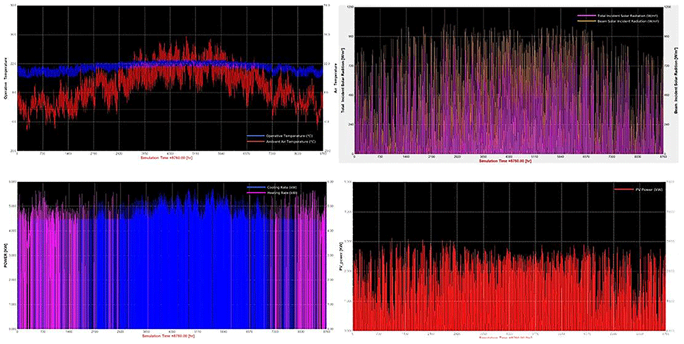The width and height of the screenshot is (684, 344).
Task: Click Simulation Time label under solar radiation plot
Action: (x=505, y=161)
